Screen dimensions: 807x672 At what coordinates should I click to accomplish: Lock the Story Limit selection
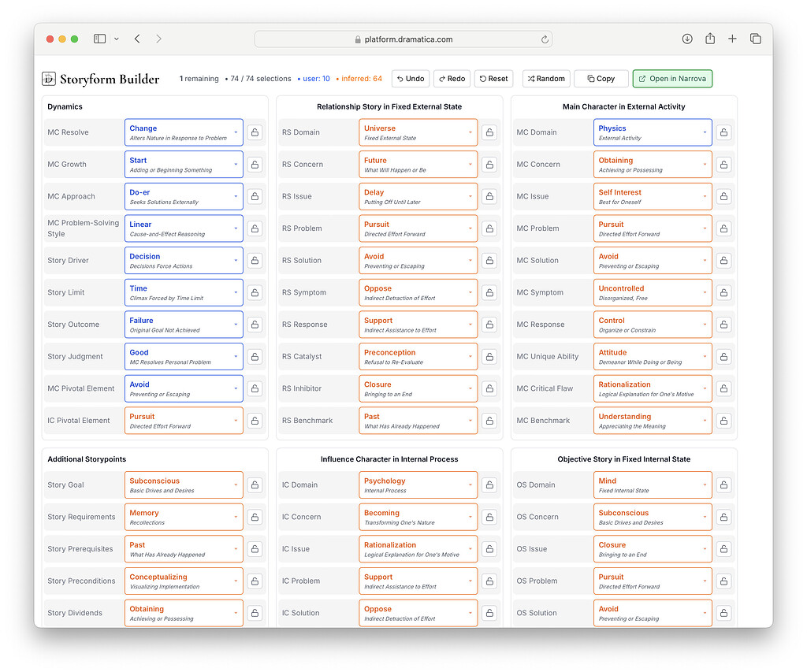pyautogui.click(x=255, y=292)
